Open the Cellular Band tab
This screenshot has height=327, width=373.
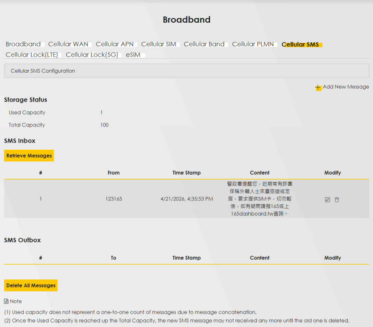click(x=204, y=44)
